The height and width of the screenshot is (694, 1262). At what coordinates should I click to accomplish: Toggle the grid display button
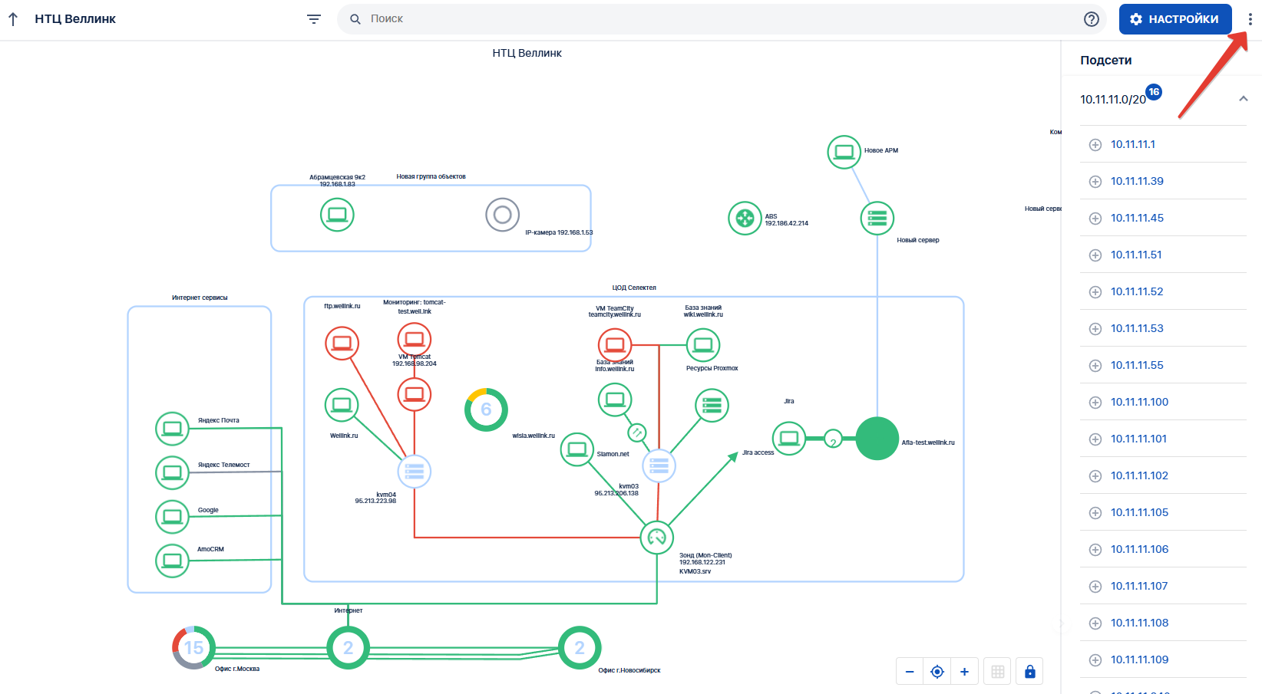coord(998,672)
